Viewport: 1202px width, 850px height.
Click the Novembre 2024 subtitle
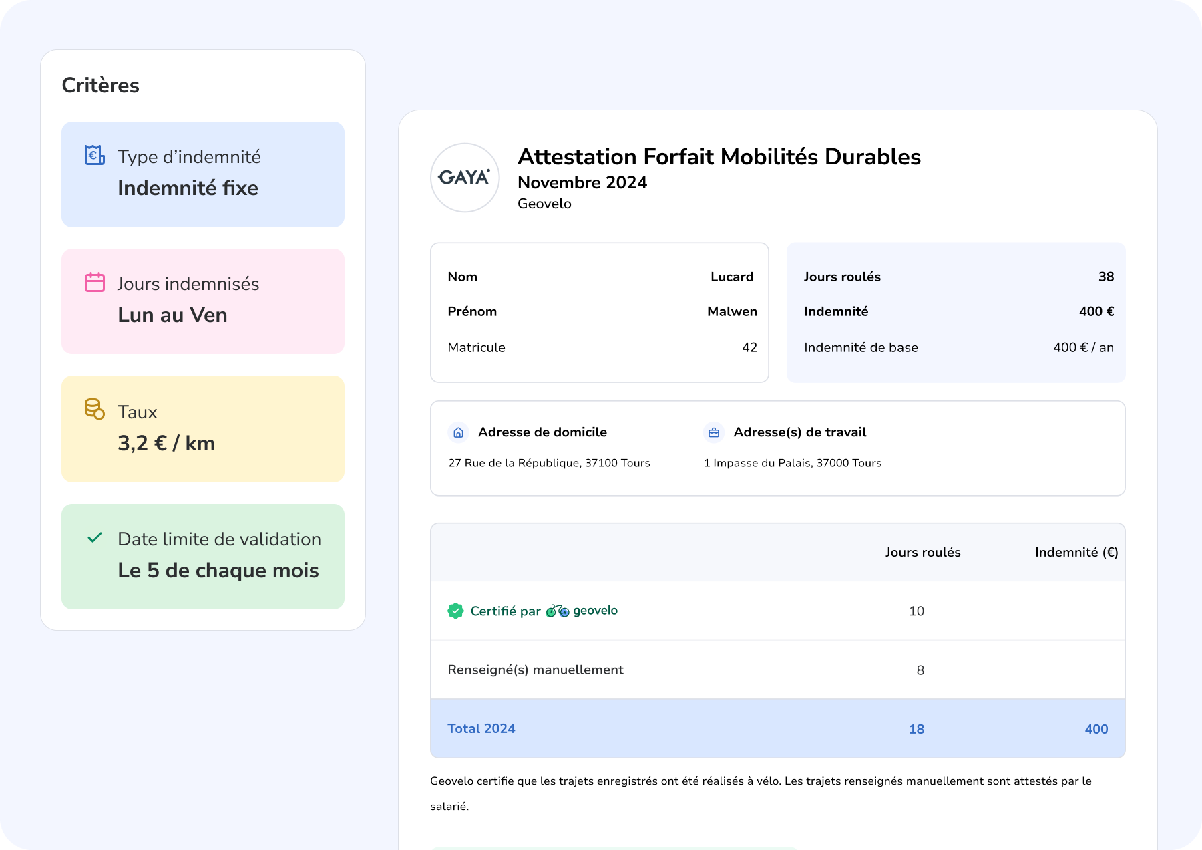click(x=582, y=182)
